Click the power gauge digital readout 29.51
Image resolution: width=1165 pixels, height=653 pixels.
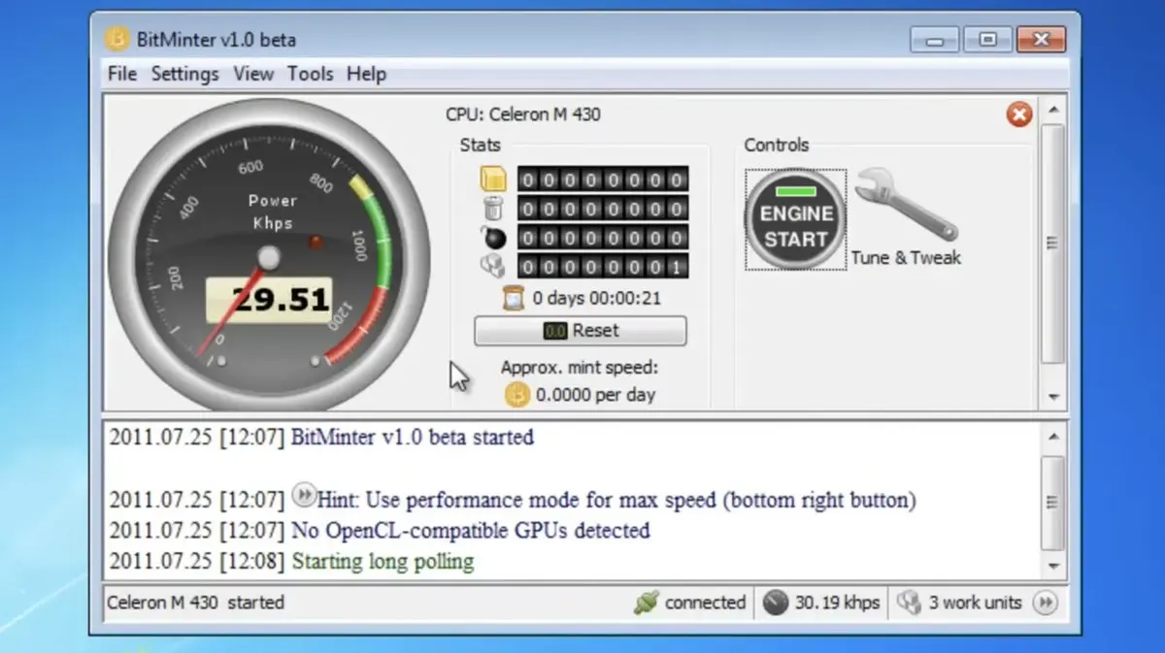269,301
